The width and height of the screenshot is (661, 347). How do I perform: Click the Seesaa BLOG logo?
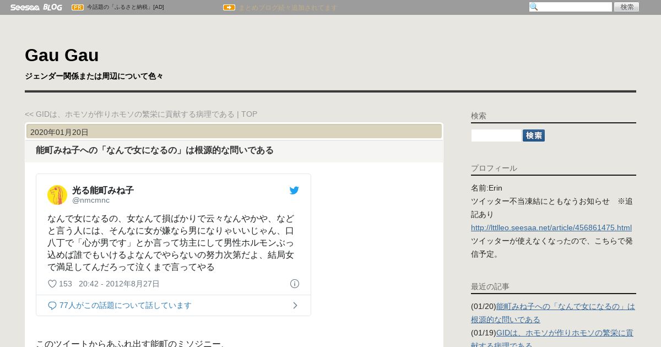36,7
